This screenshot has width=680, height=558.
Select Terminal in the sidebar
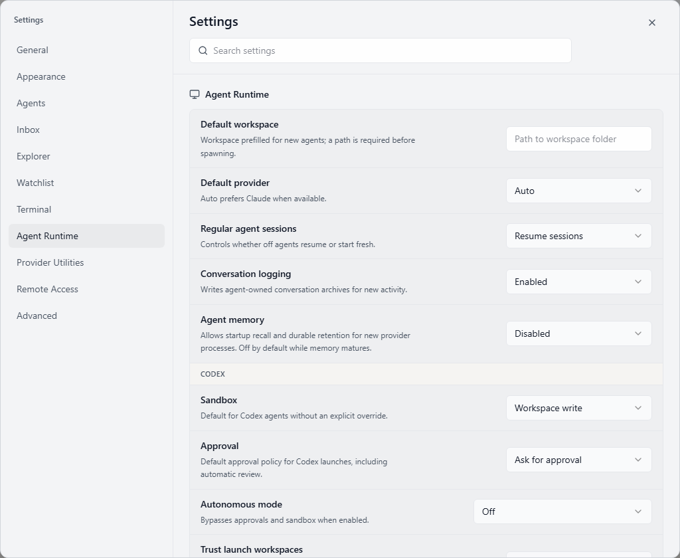[x=87, y=209]
